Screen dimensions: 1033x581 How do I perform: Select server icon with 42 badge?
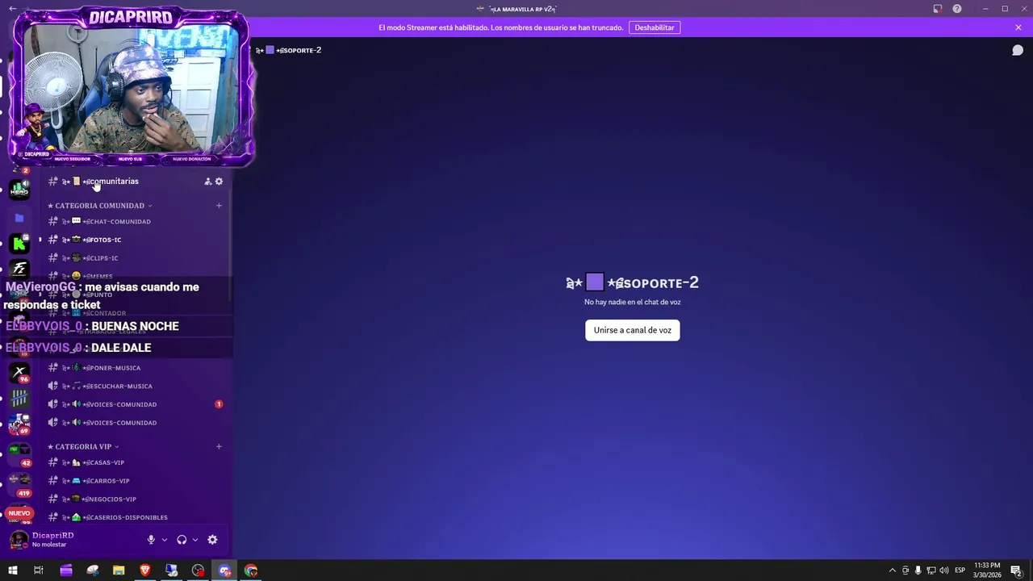19,455
